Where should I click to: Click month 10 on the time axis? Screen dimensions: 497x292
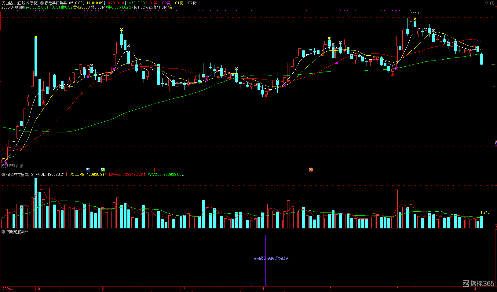point(38,289)
